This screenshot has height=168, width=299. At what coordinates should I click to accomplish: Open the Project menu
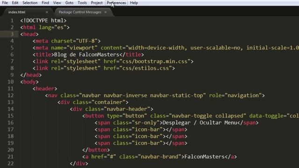(x=97, y=3)
